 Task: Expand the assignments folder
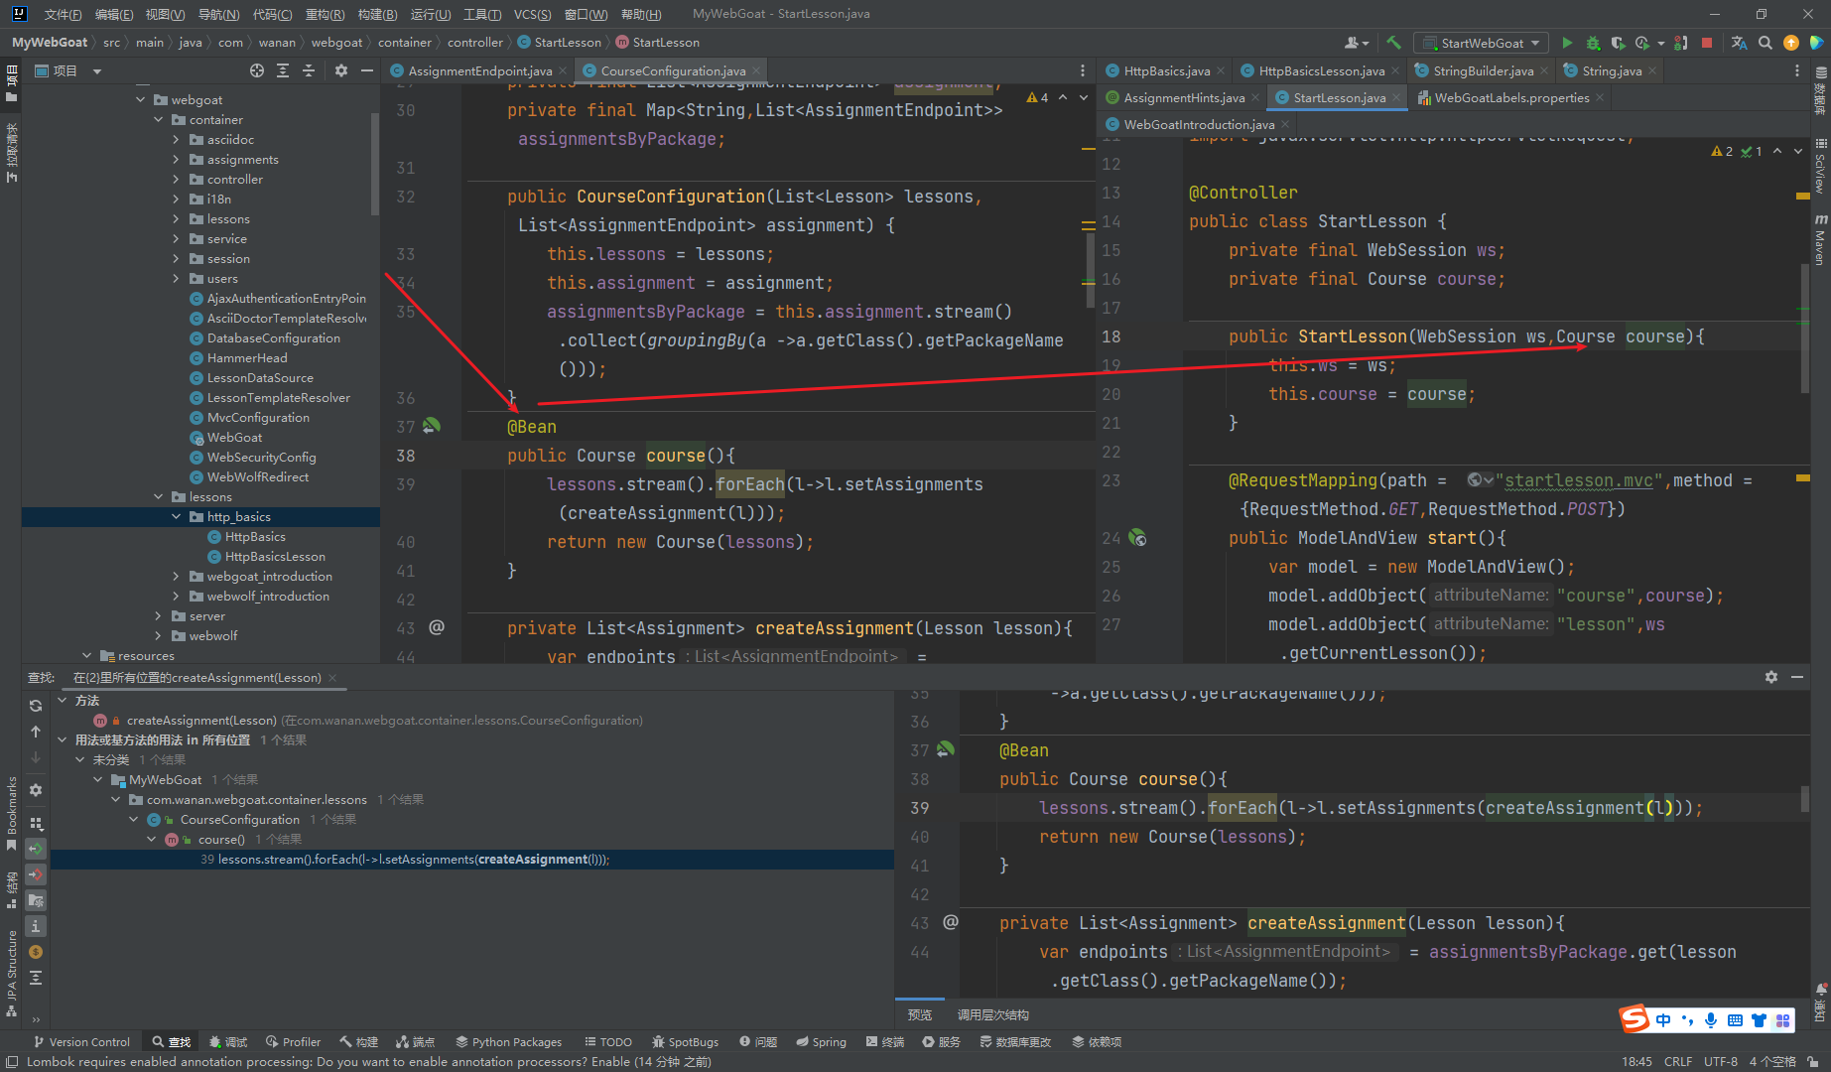coord(177,160)
